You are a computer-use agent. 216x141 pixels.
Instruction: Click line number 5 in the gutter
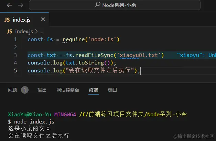coord(15,71)
